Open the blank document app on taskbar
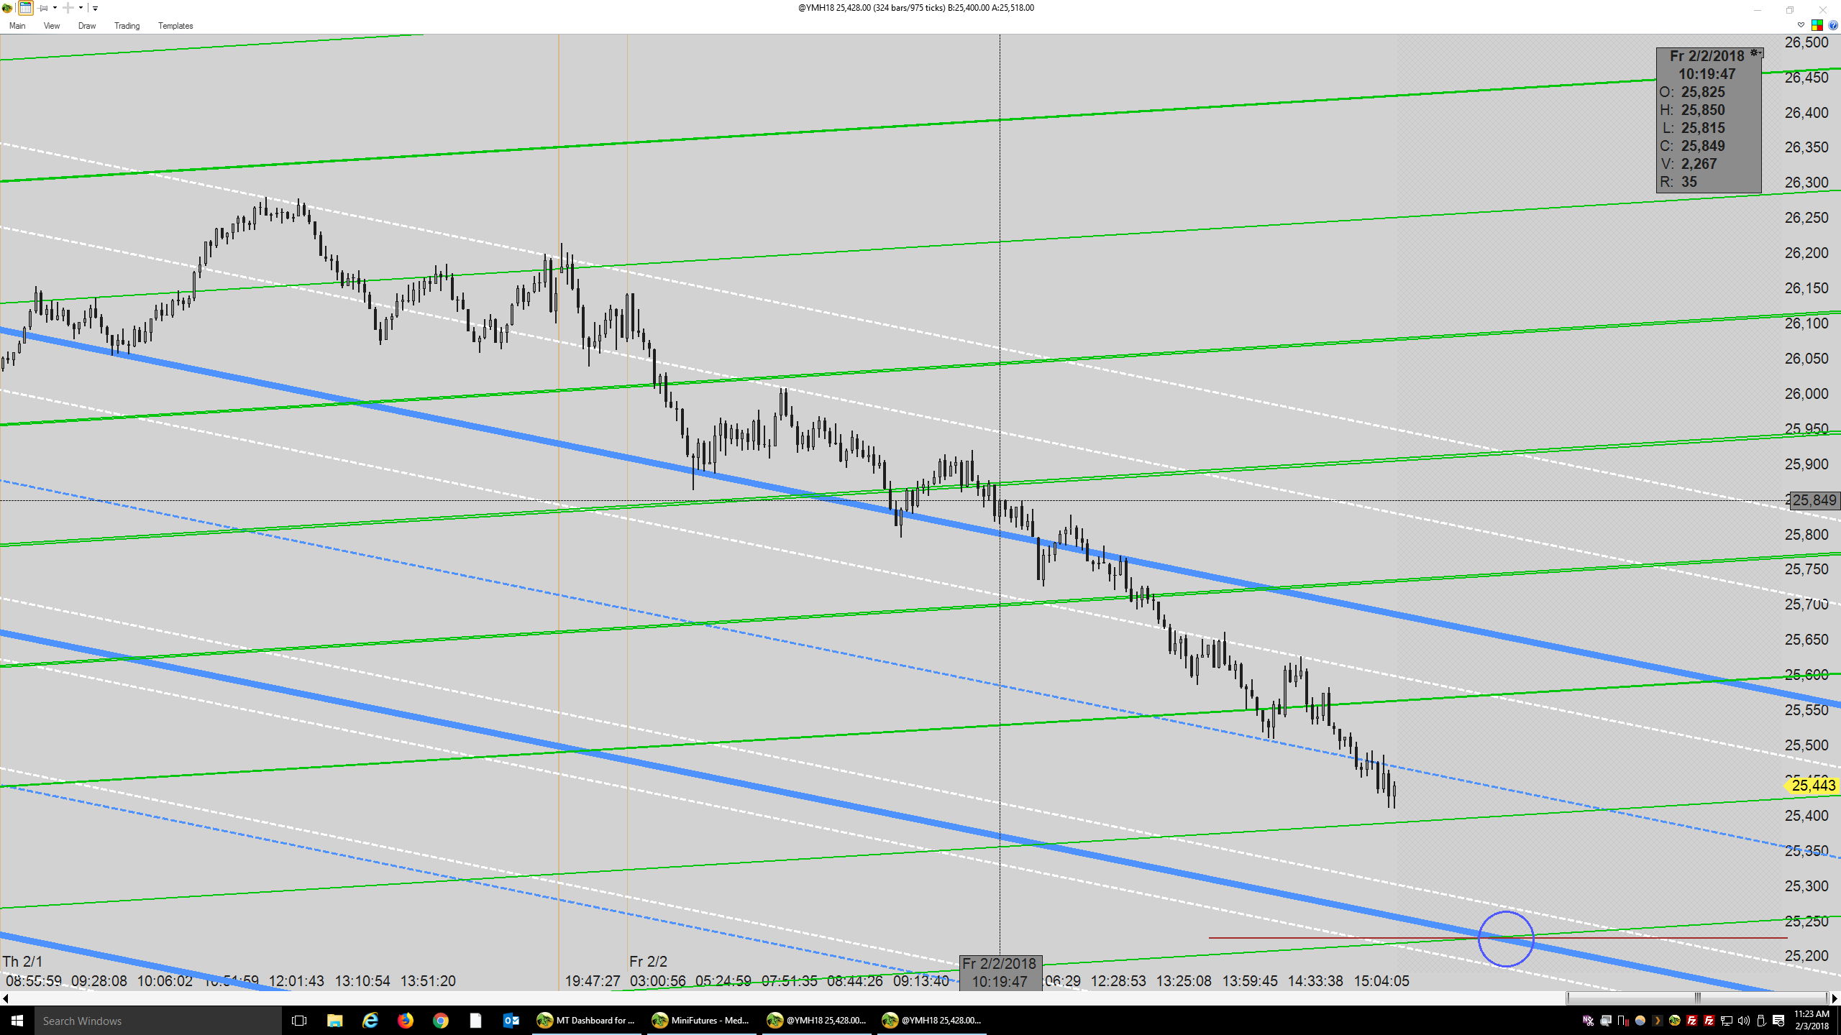1841x1035 pixels. (x=475, y=1021)
